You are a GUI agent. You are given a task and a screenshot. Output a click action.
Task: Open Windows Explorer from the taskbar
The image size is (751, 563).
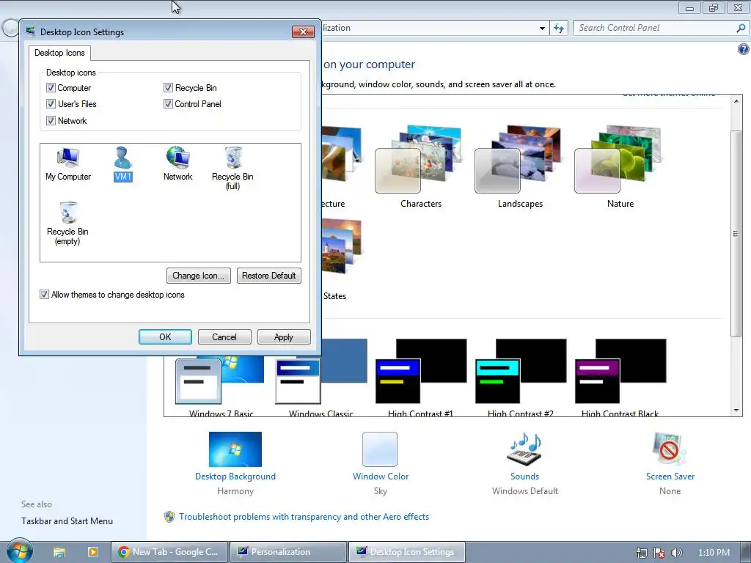pos(59,552)
